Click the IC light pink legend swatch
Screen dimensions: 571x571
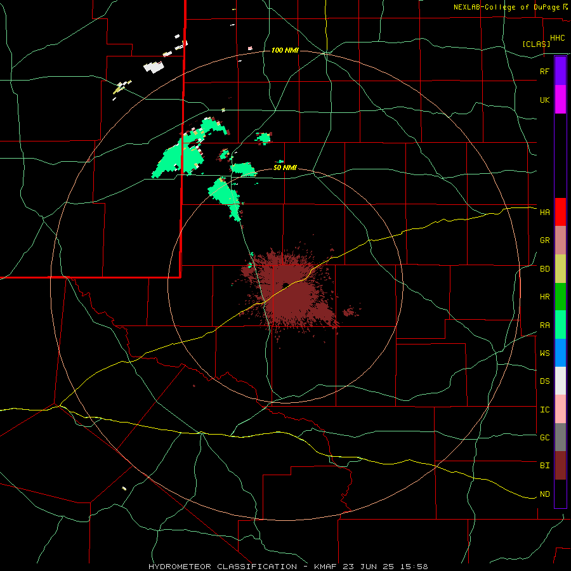[560, 409]
